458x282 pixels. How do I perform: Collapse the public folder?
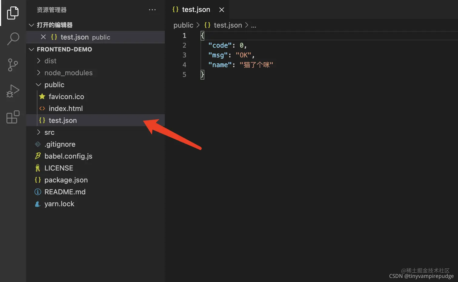38,85
